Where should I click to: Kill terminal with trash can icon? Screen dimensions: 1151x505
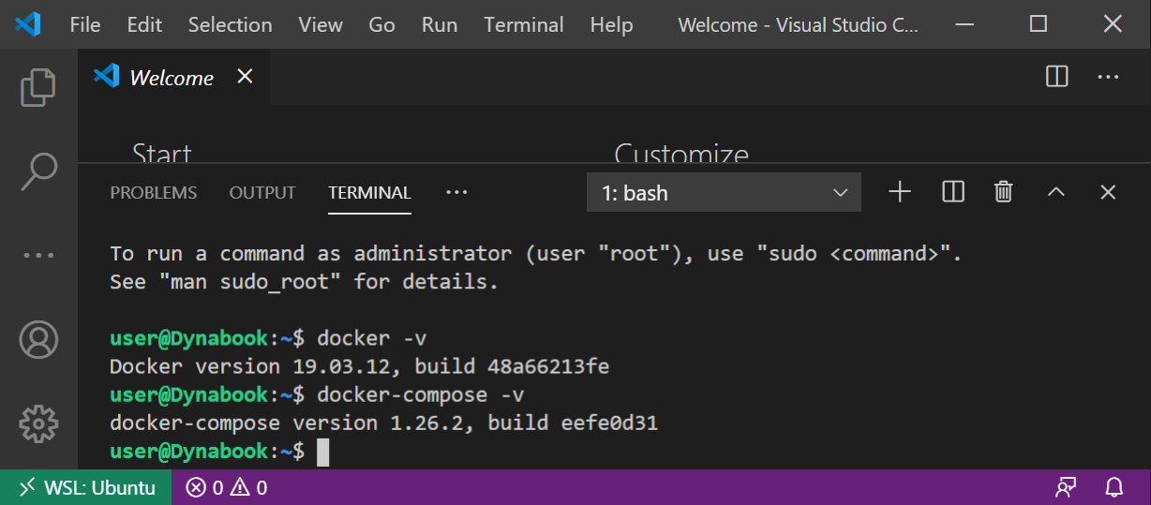tap(1004, 192)
